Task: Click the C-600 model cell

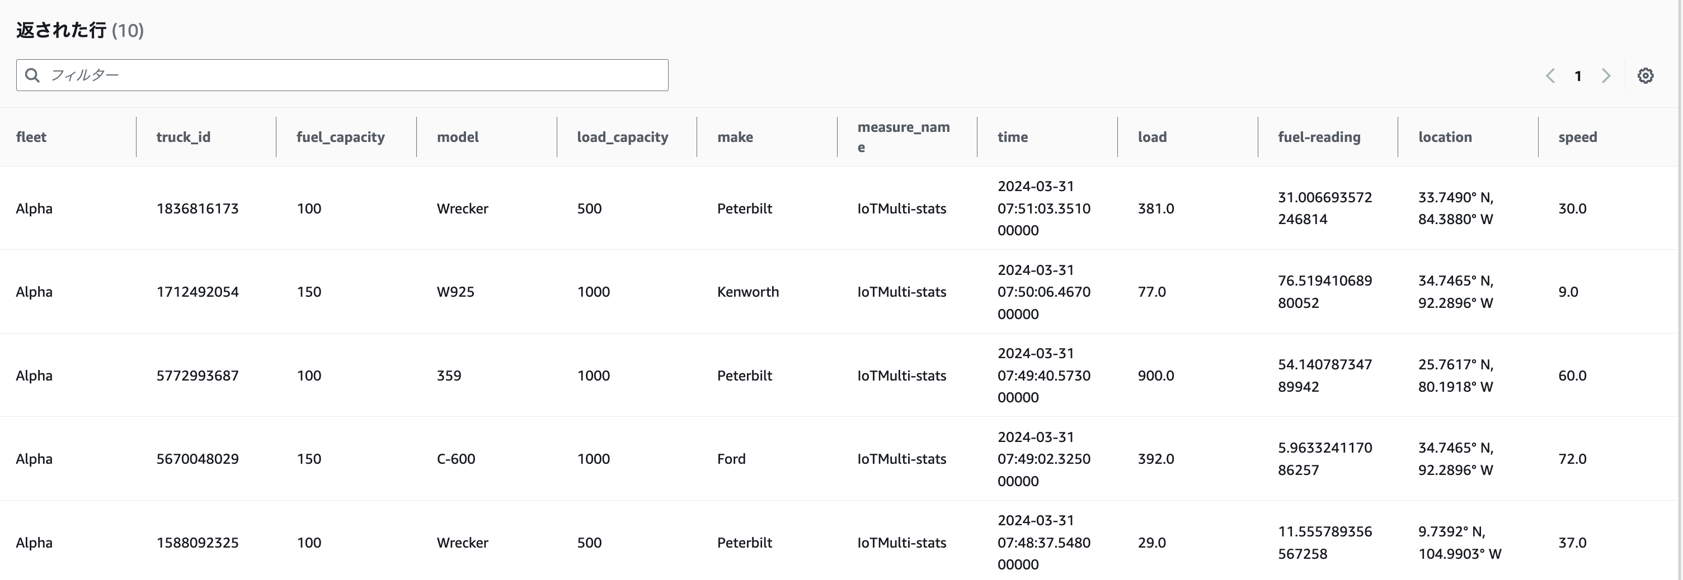Action: coord(456,459)
